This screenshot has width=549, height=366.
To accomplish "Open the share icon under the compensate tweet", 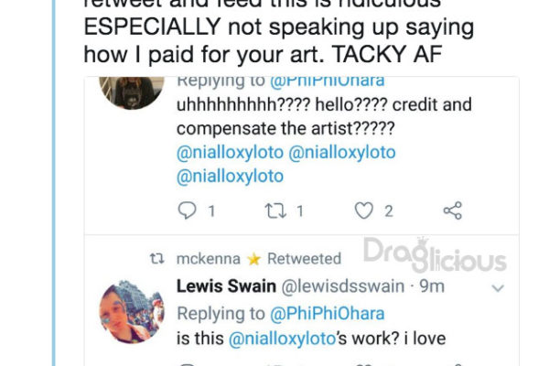I will (x=453, y=210).
